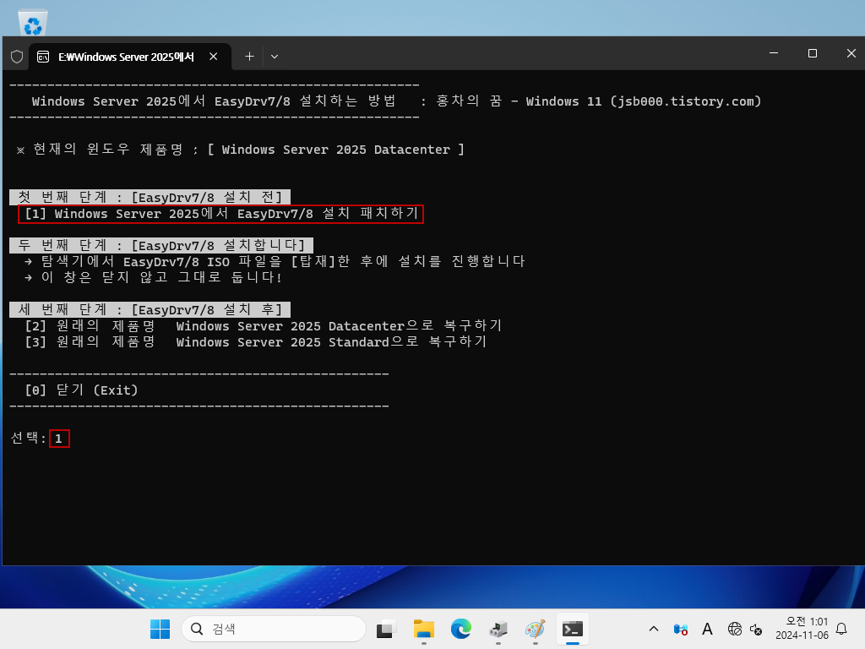Close the terminal tab with X

tap(214, 57)
